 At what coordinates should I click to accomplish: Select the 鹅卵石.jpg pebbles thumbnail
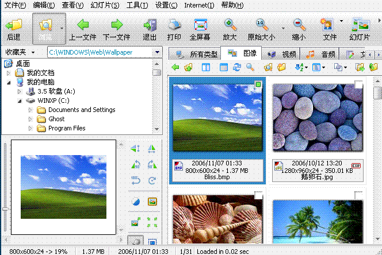coord(318,118)
